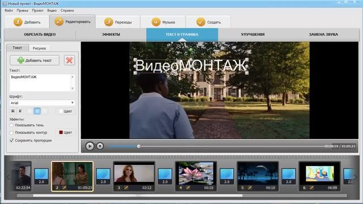Image resolution: width=363 pixels, height=204 pixels.
Task: Click green rotation handle above text overlay
Action: tap(191, 49)
